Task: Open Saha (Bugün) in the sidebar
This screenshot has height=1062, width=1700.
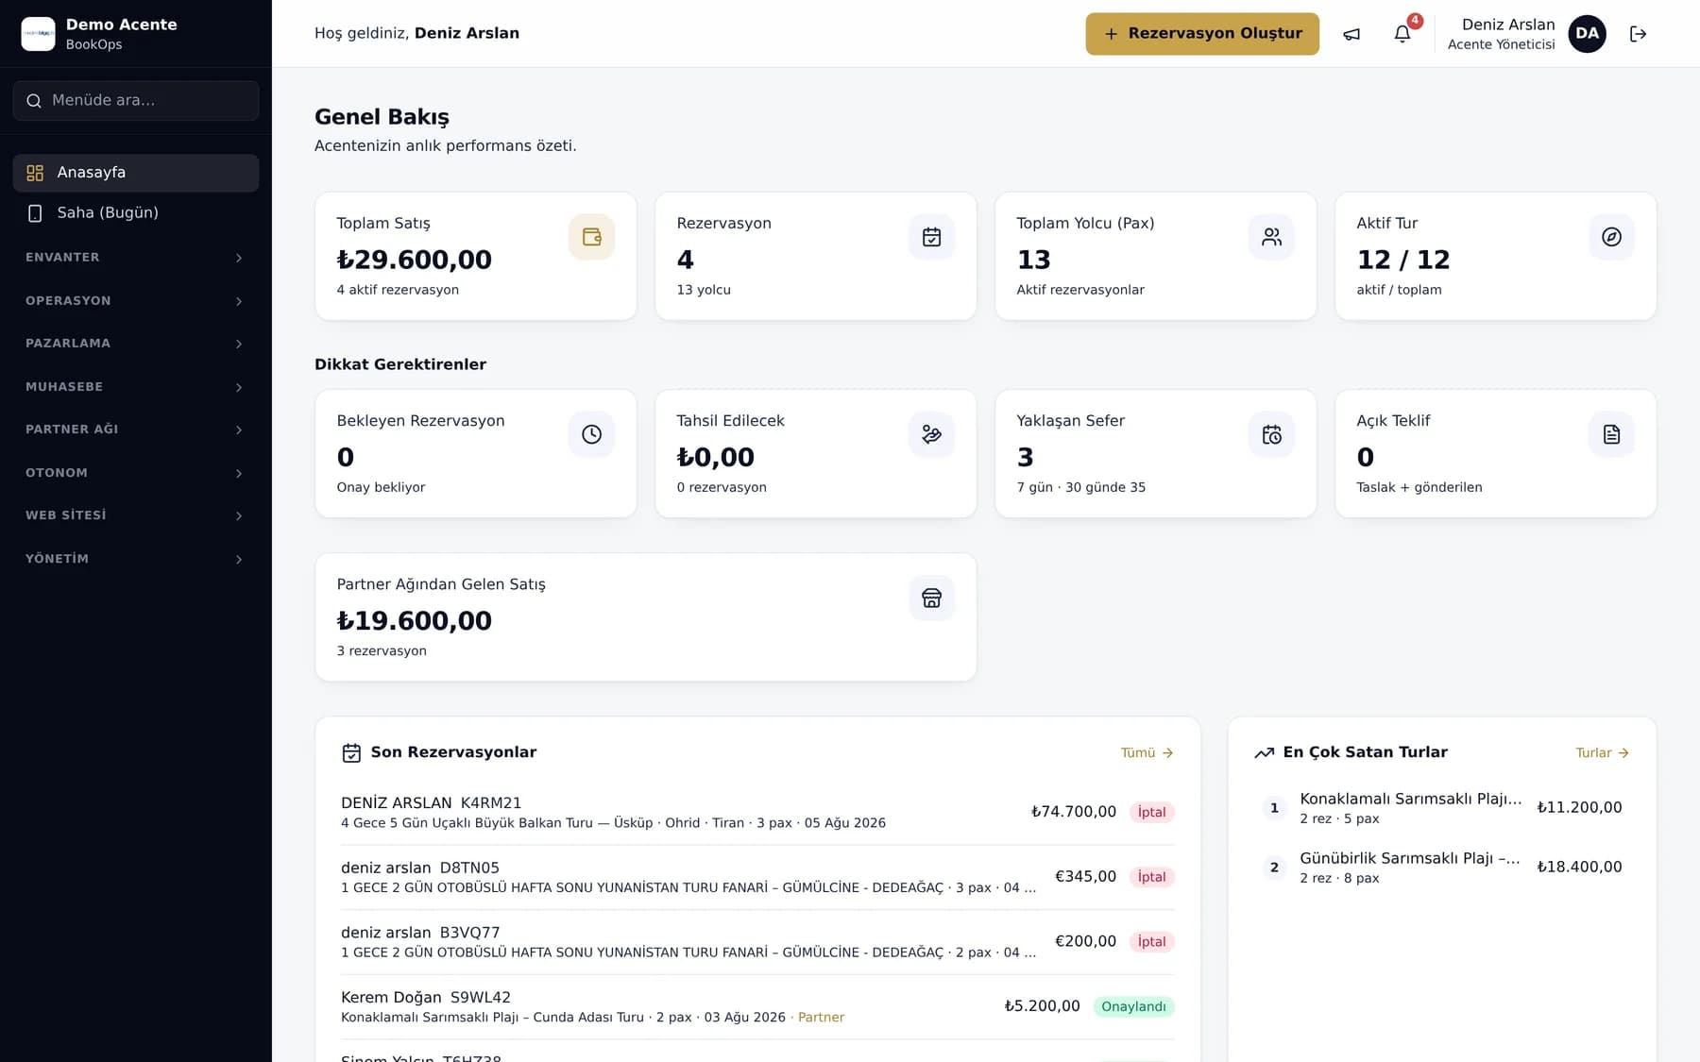Action: (x=136, y=213)
